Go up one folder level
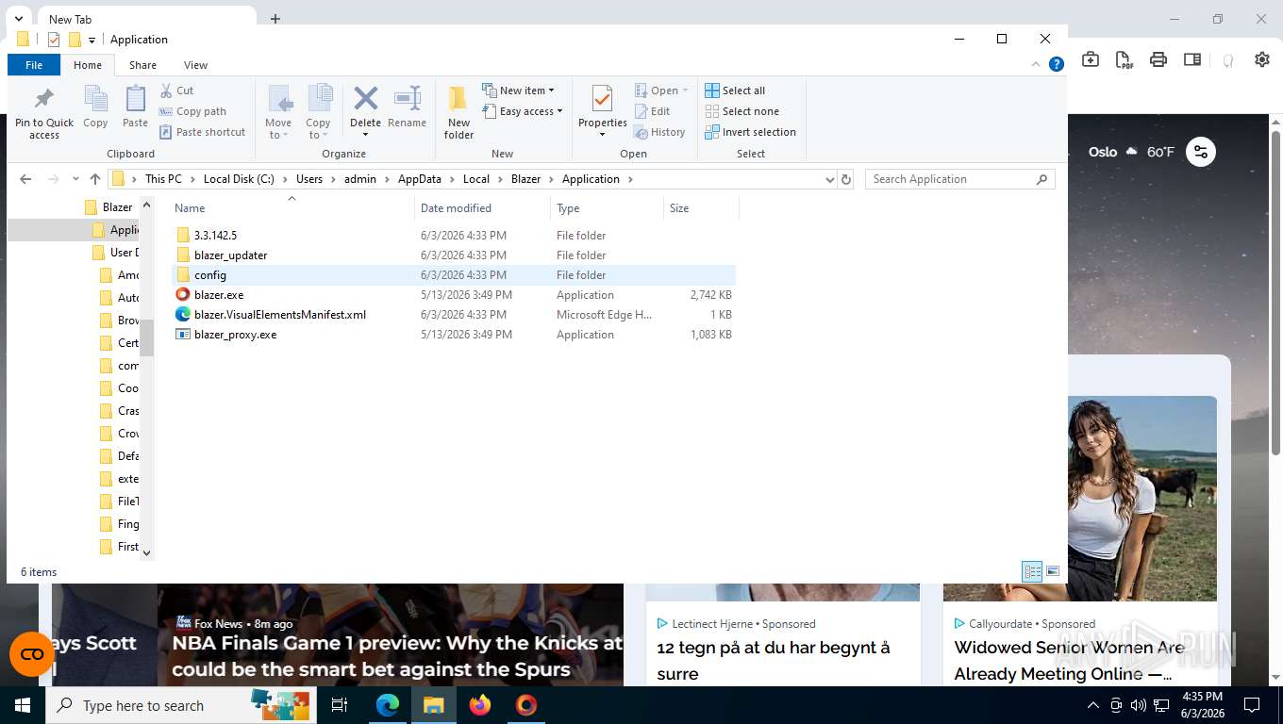The height and width of the screenshot is (724, 1283). (95, 179)
